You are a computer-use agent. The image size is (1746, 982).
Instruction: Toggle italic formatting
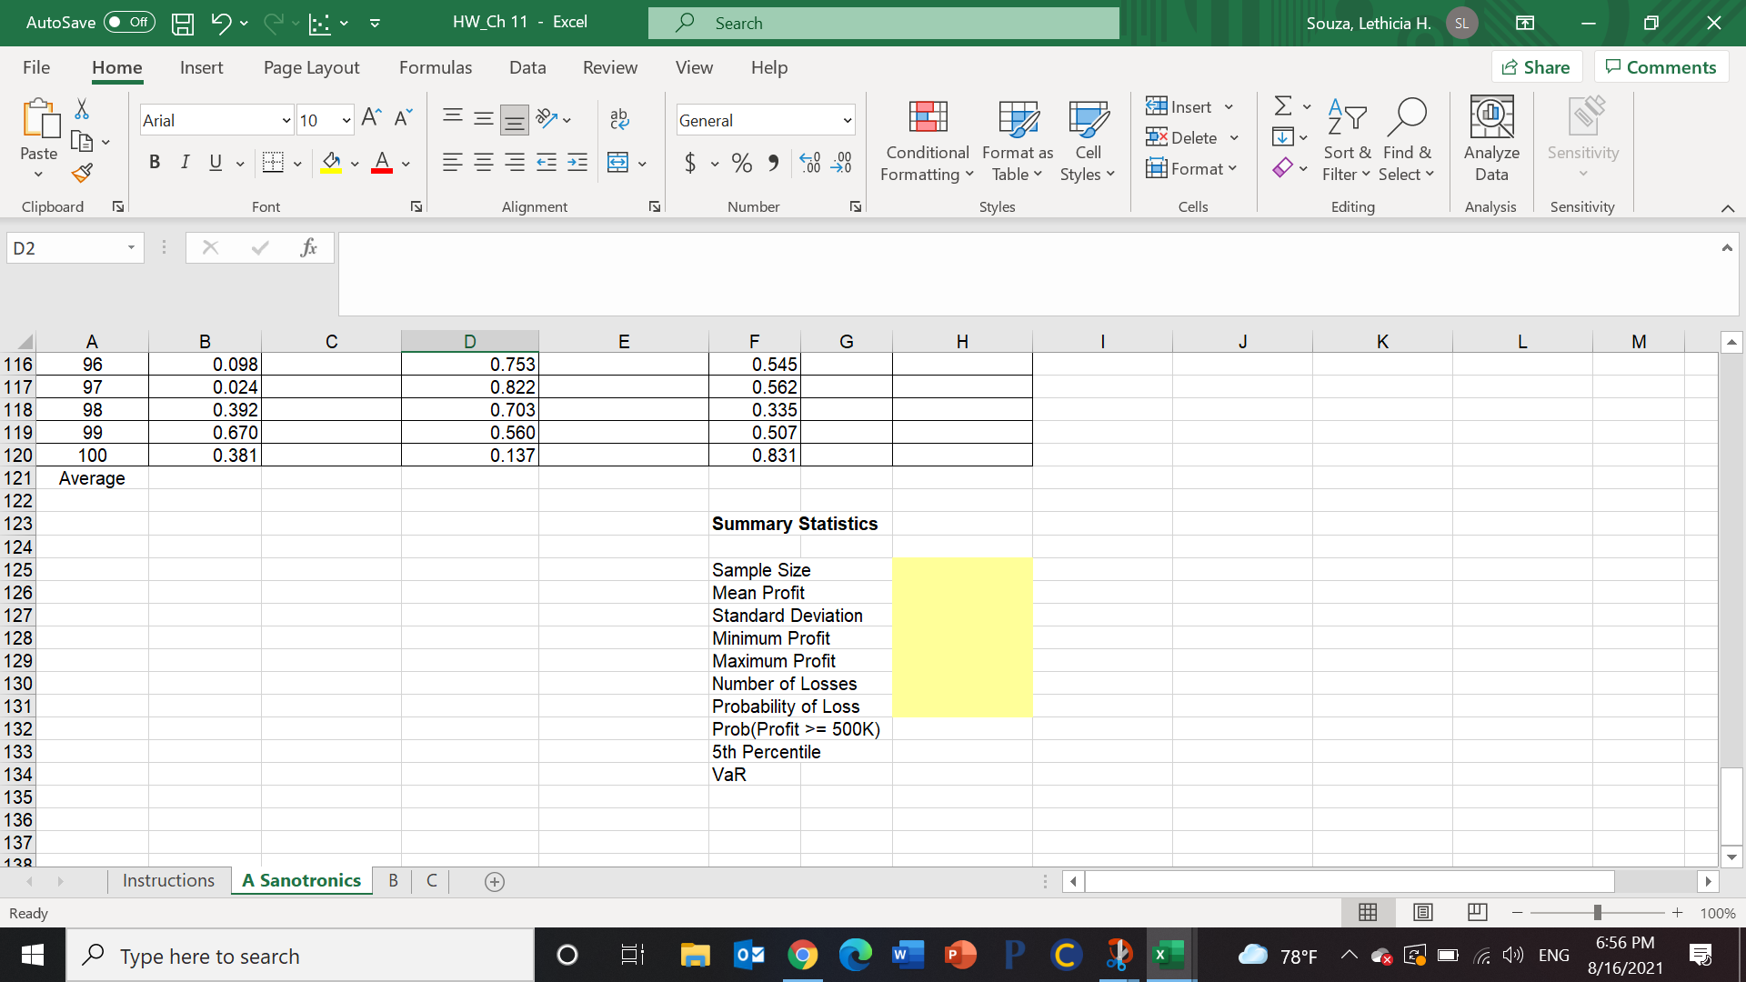click(x=186, y=163)
